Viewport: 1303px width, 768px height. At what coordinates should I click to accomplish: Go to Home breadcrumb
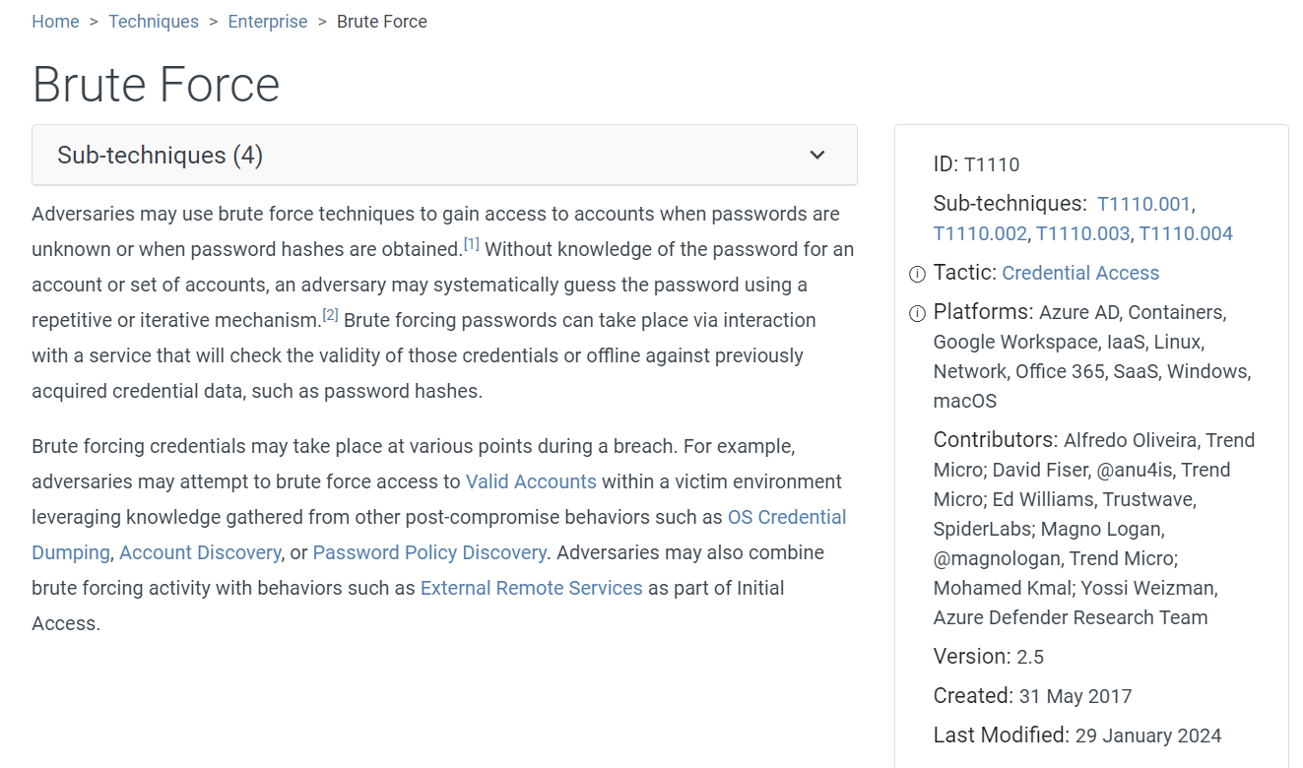click(55, 22)
